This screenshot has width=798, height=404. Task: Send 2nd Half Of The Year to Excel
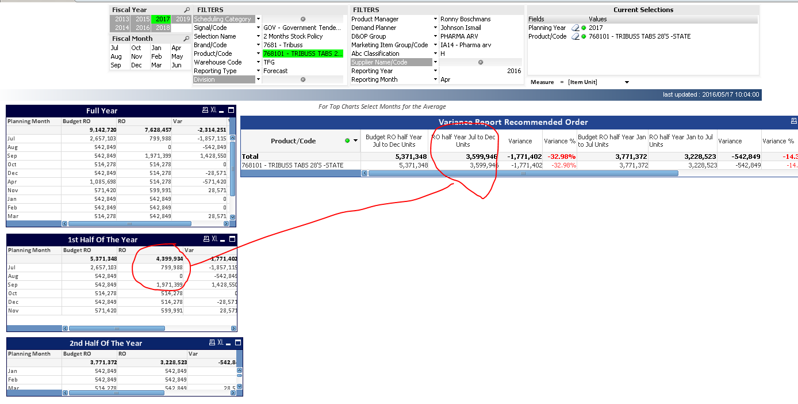pyautogui.click(x=220, y=342)
